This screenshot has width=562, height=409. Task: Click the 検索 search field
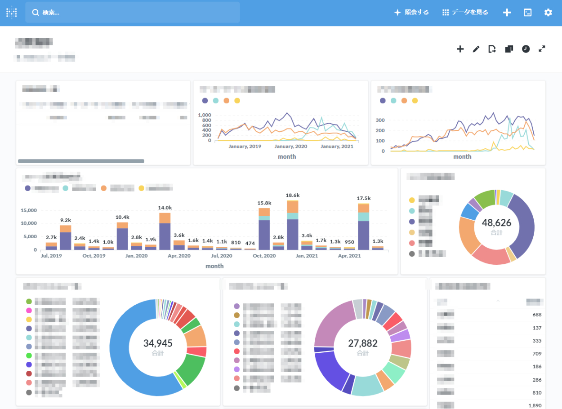(x=133, y=13)
